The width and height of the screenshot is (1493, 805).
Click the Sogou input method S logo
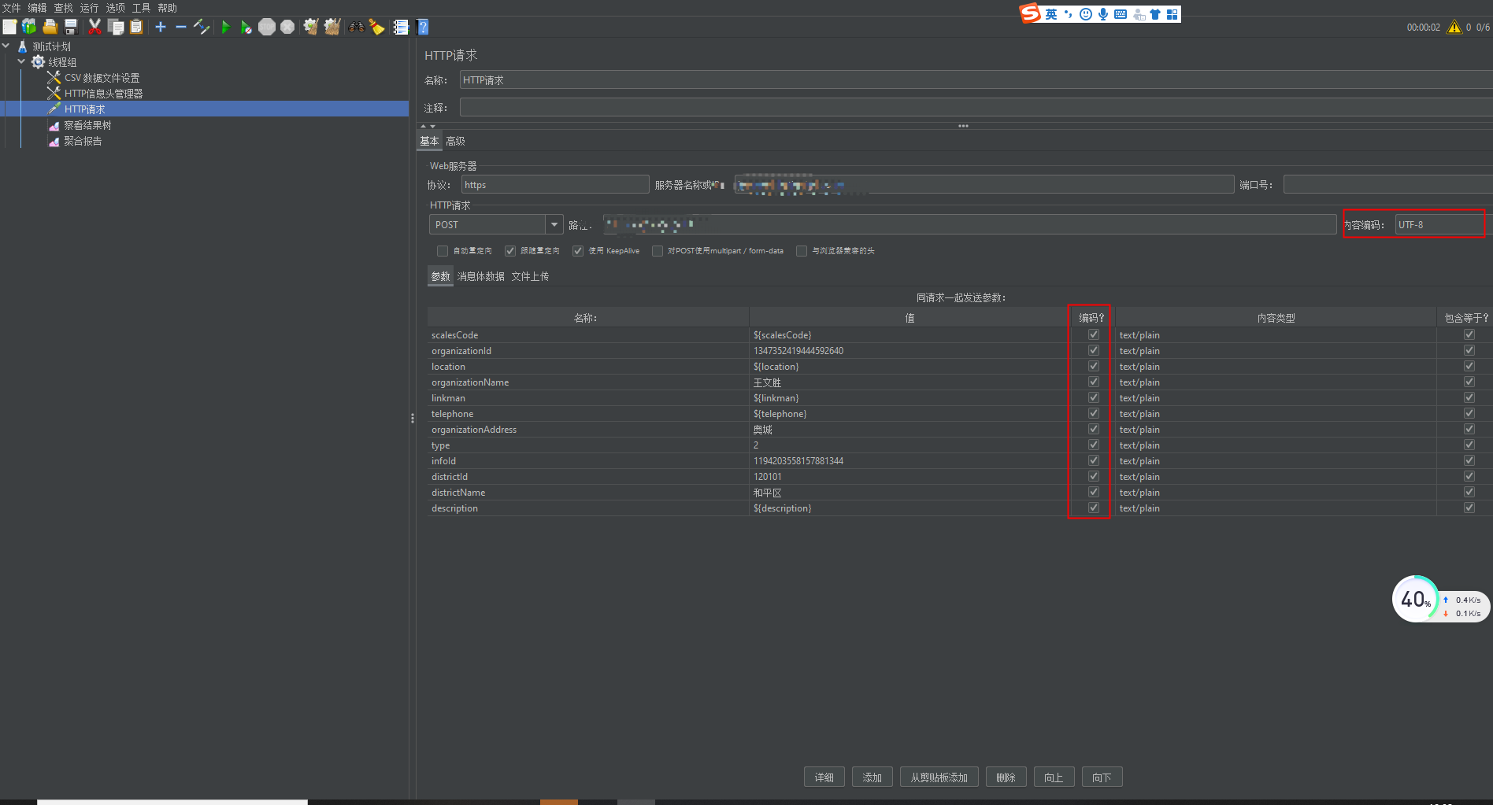(x=1030, y=13)
